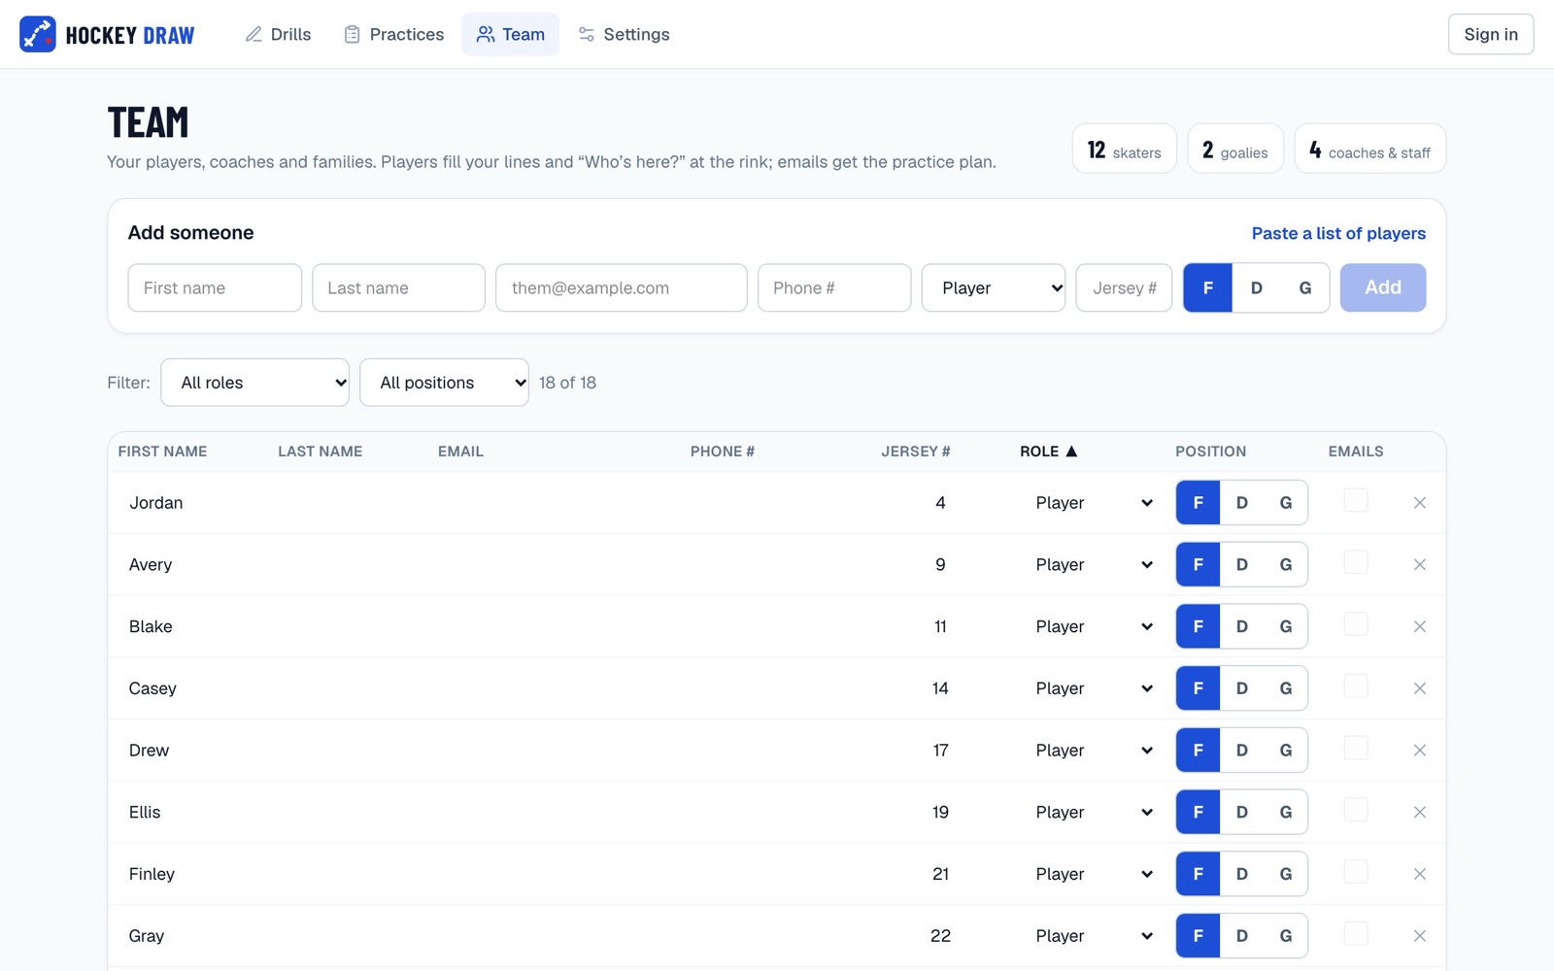Image resolution: width=1554 pixels, height=971 pixels.
Task: Remove Drew from the roster
Action: click(1419, 751)
